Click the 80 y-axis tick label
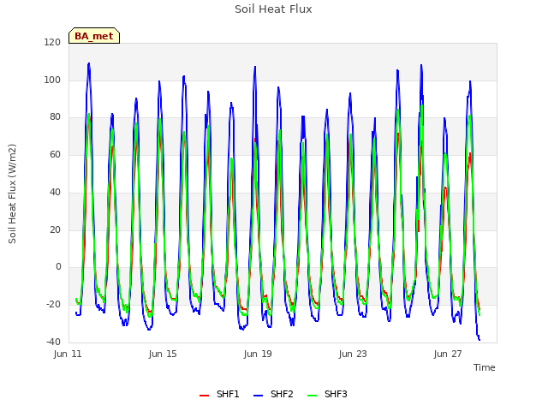This screenshot has height=411, width=548. (x=55, y=117)
